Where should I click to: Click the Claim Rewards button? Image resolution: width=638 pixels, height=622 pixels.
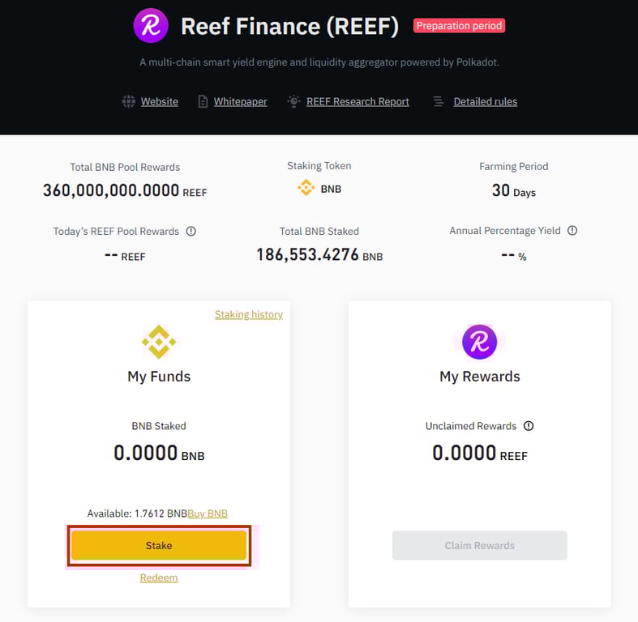tap(479, 545)
